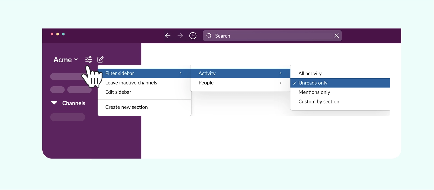The width and height of the screenshot is (434, 190).
Task: Open history with the clock icon
Action: coord(193,36)
